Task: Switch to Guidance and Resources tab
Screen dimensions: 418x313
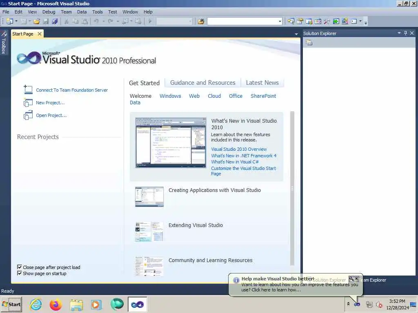Action: coord(203,83)
